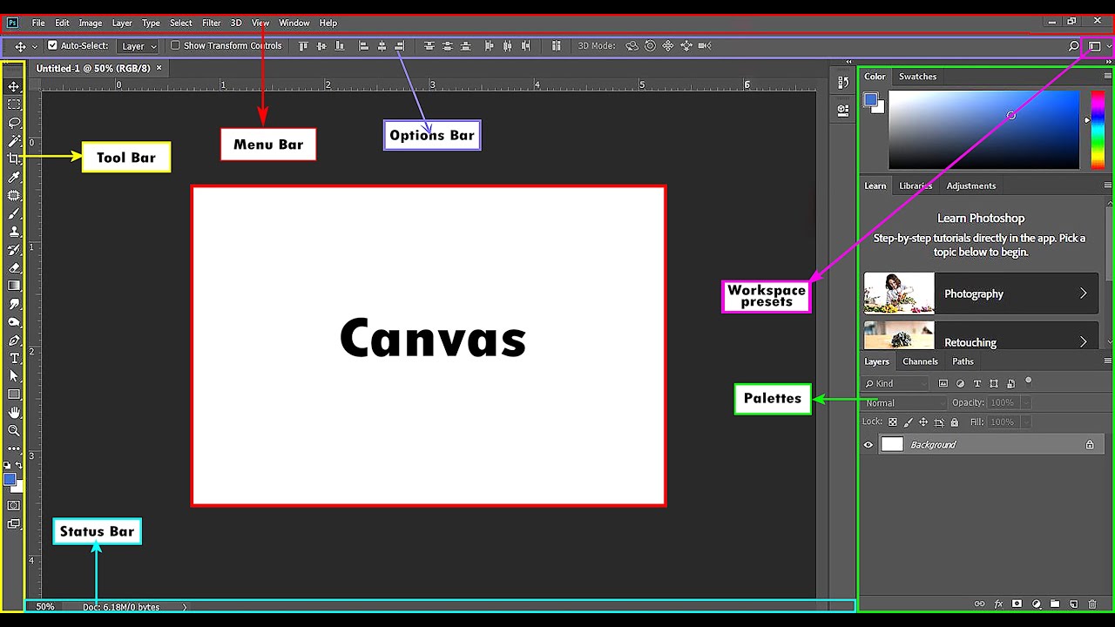Viewport: 1115px width, 627px height.
Task: Toggle the layer filter switch in Layers panel
Action: [1028, 381]
